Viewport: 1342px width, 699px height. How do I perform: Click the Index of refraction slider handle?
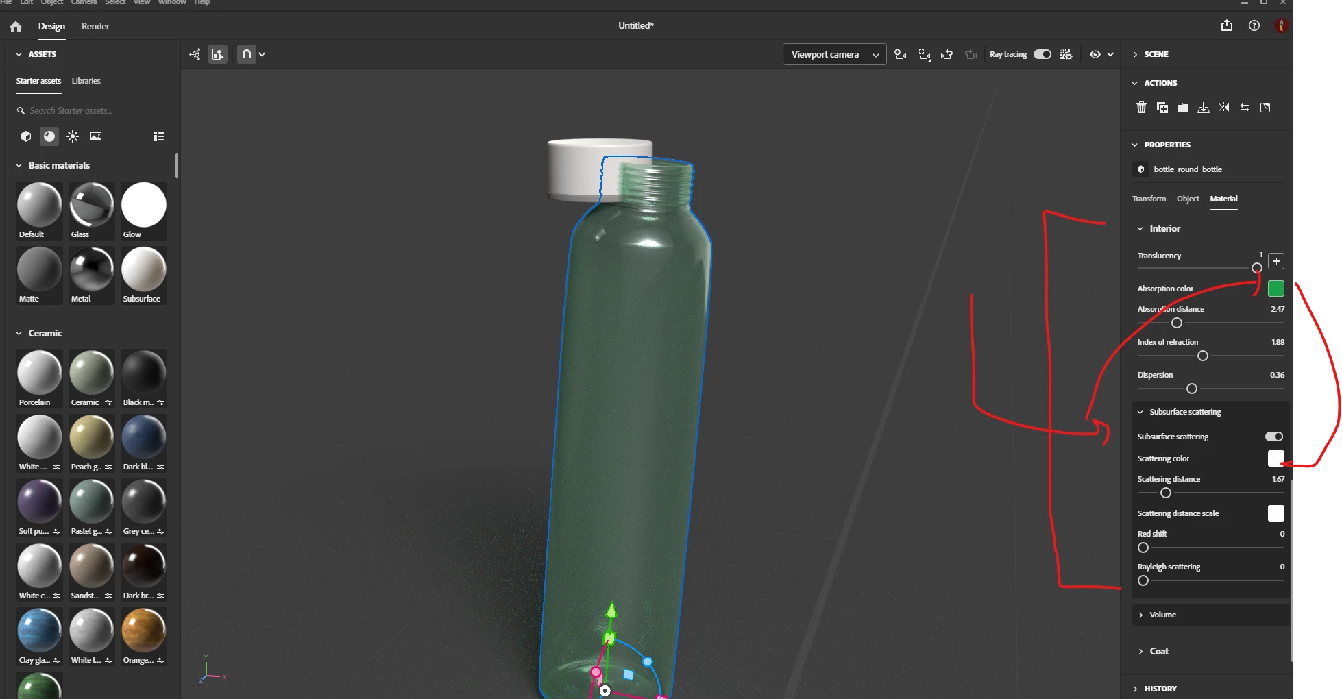1203,356
